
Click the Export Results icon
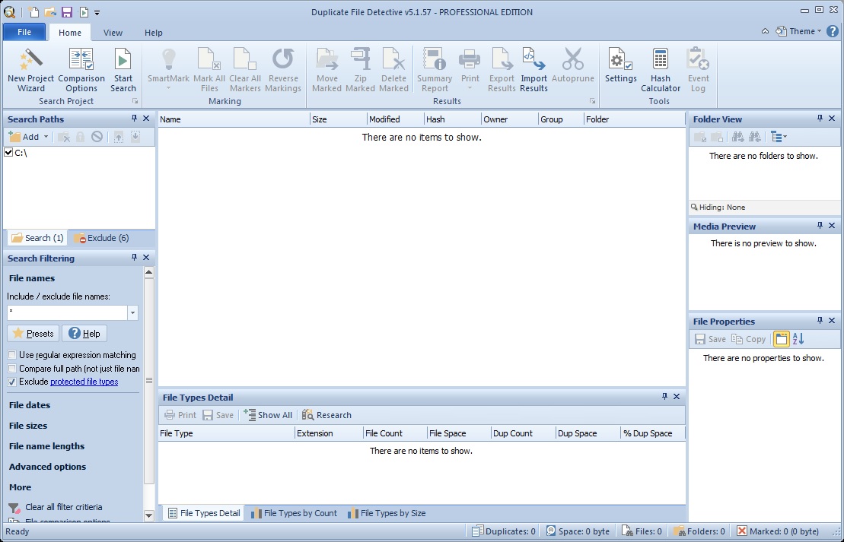502,70
